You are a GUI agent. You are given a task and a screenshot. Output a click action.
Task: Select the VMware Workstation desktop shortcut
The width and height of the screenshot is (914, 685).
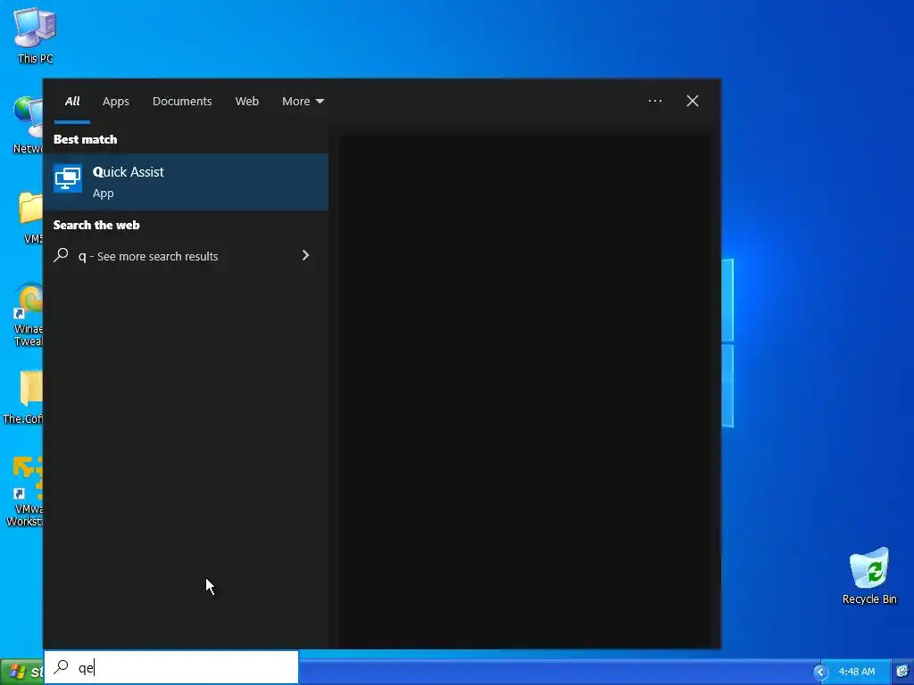[x=24, y=492]
